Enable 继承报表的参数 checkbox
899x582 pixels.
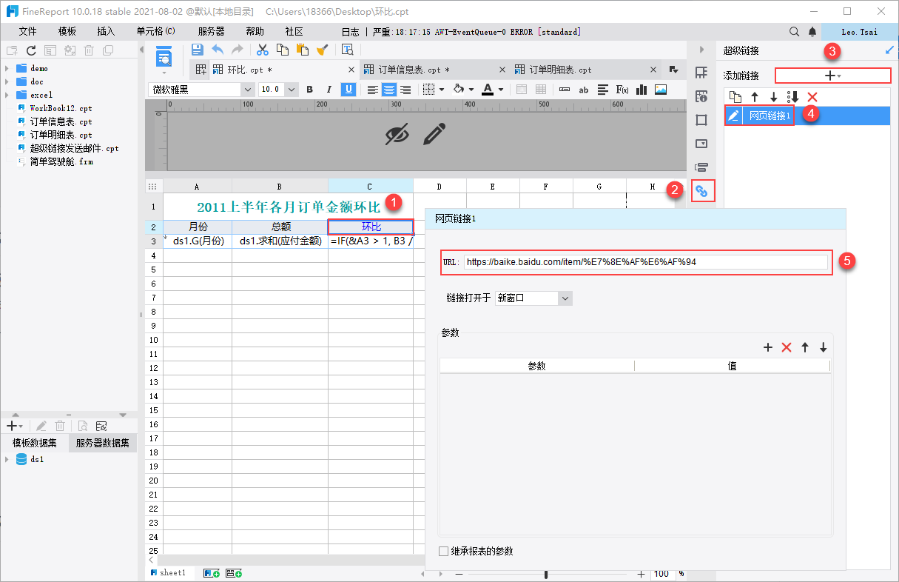[x=443, y=551]
